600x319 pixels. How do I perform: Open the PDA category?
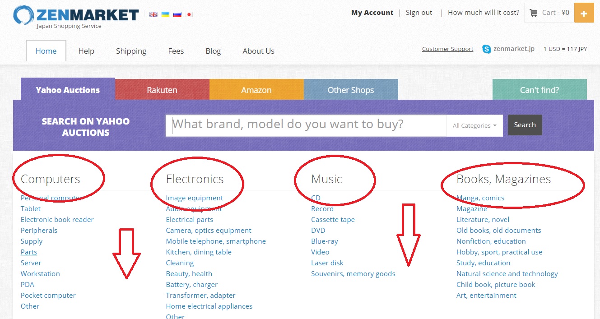tap(28, 285)
